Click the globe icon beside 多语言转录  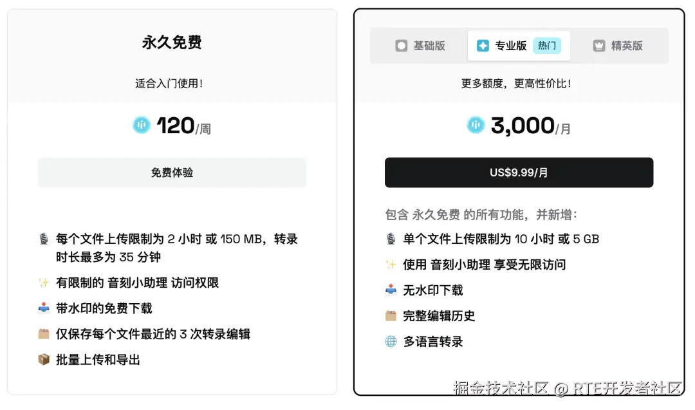(391, 342)
